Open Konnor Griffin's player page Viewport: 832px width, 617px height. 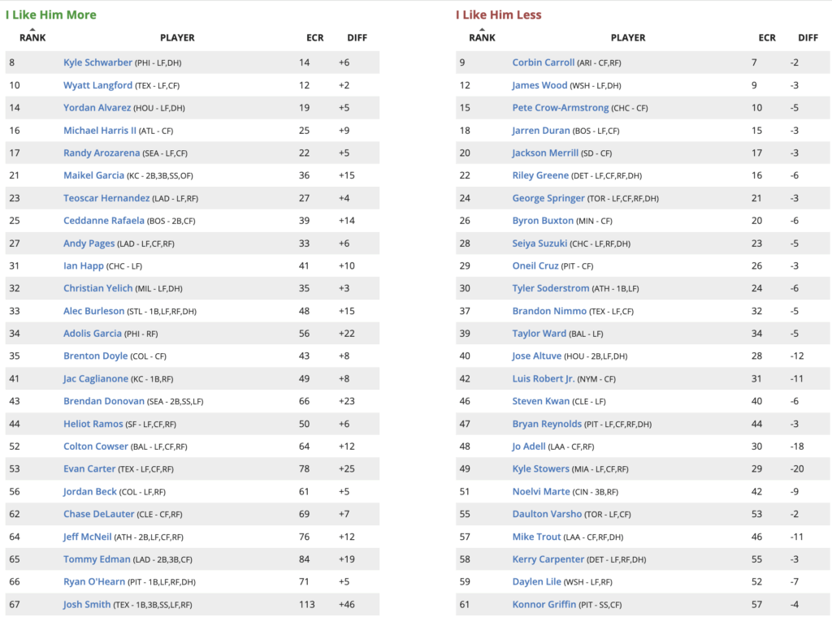pyautogui.click(x=544, y=604)
